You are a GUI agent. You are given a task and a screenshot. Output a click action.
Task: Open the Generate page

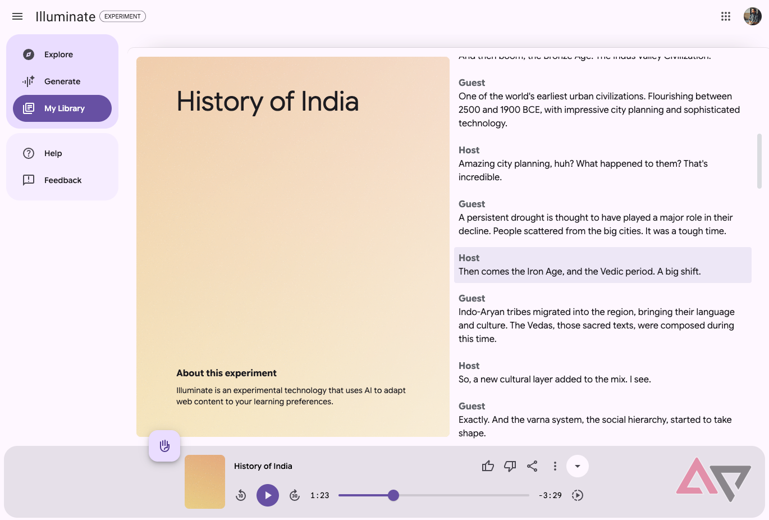[62, 81]
